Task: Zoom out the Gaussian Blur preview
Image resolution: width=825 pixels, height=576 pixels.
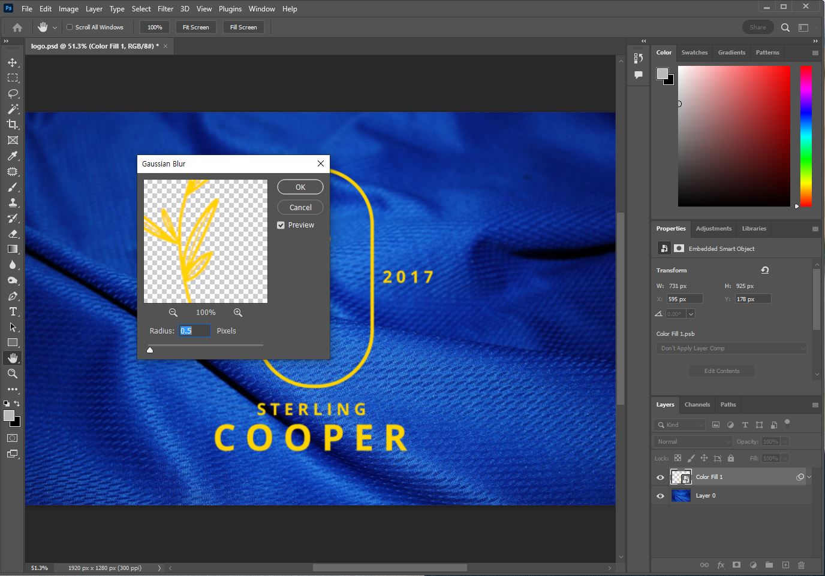Action: [x=173, y=313]
